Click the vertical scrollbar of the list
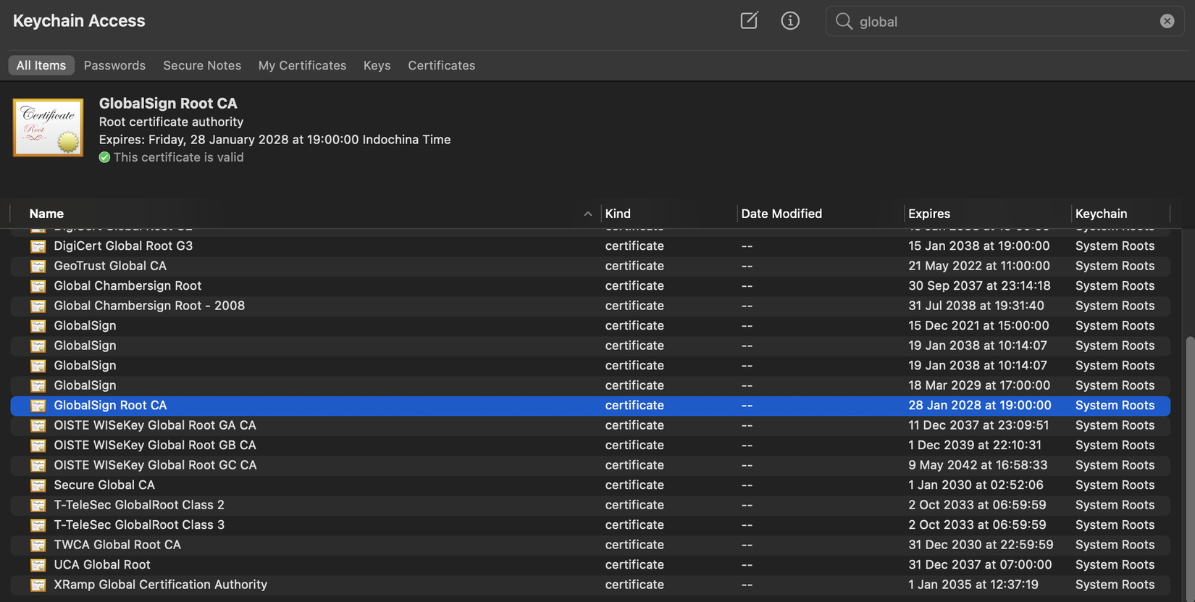 tap(1188, 464)
